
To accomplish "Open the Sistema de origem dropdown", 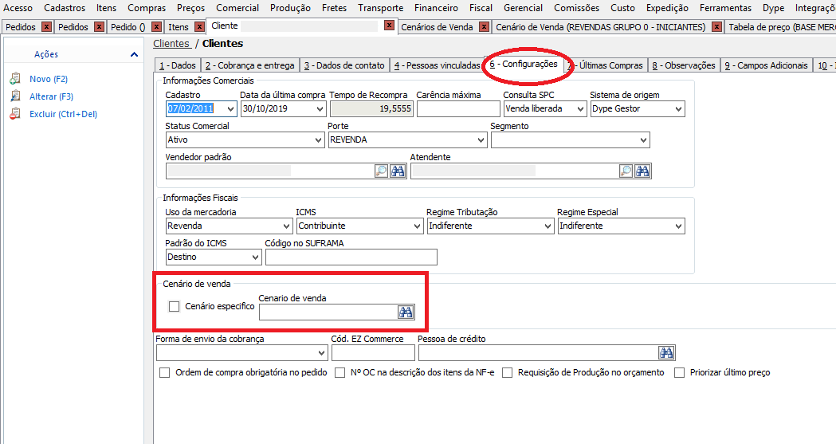I will tap(679, 108).
